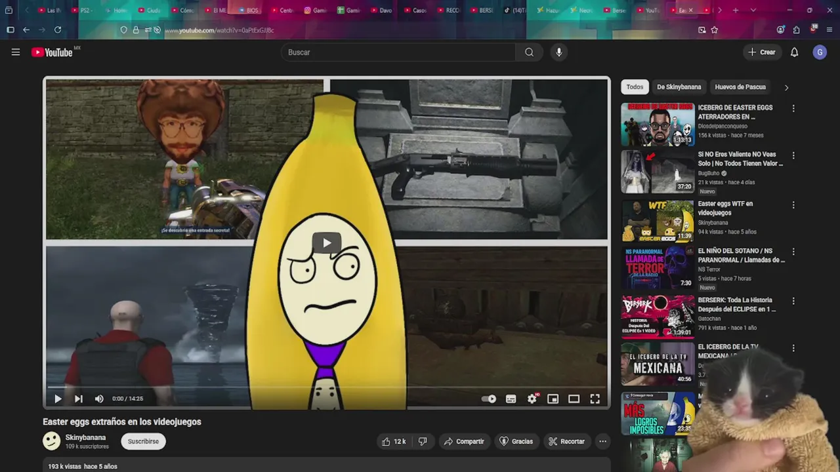Open the BERSERK Toda La Historia title

[x=736, y=304]
